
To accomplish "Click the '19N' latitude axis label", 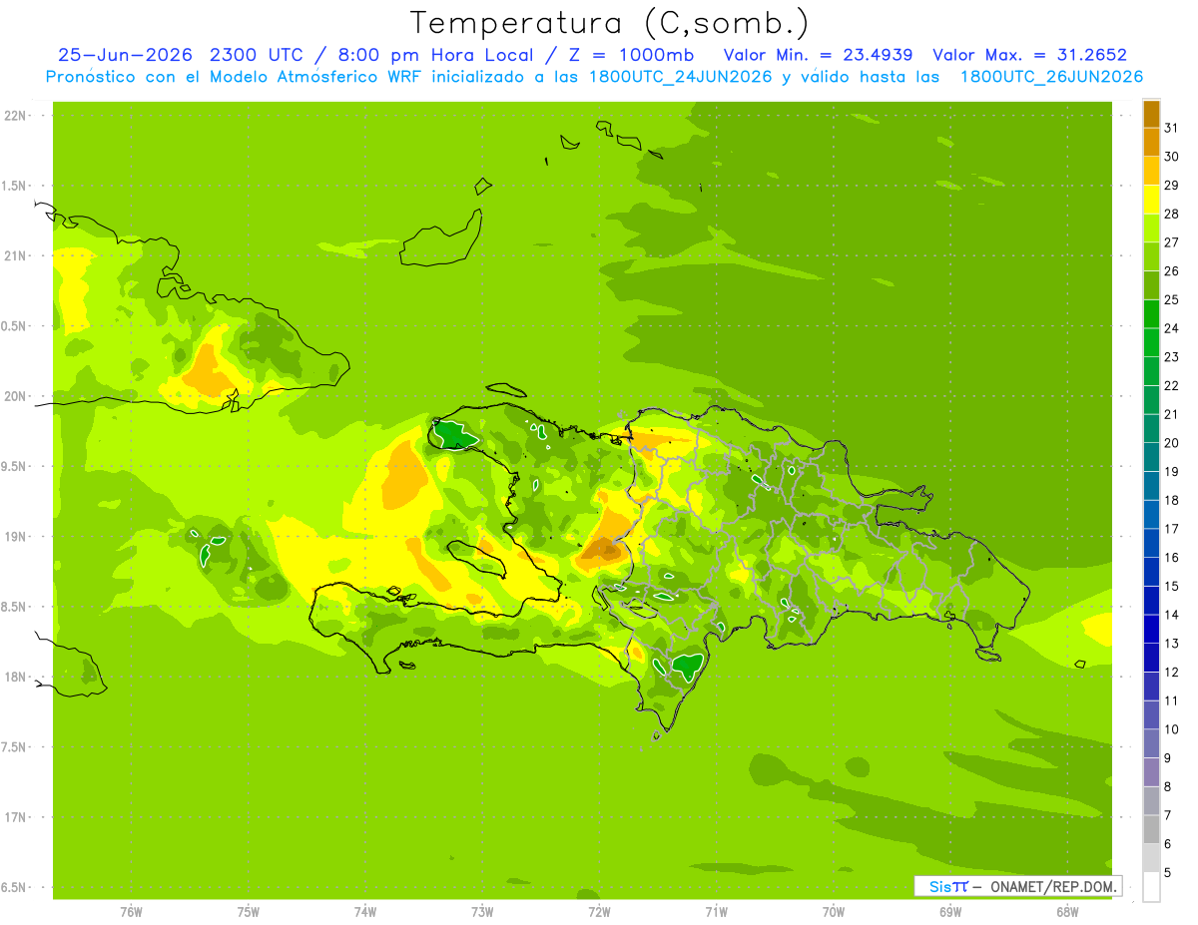I will [15, 537].
